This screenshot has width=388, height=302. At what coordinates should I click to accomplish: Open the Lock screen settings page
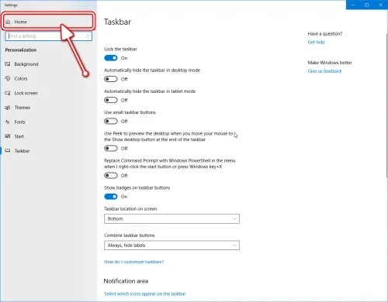48,93
